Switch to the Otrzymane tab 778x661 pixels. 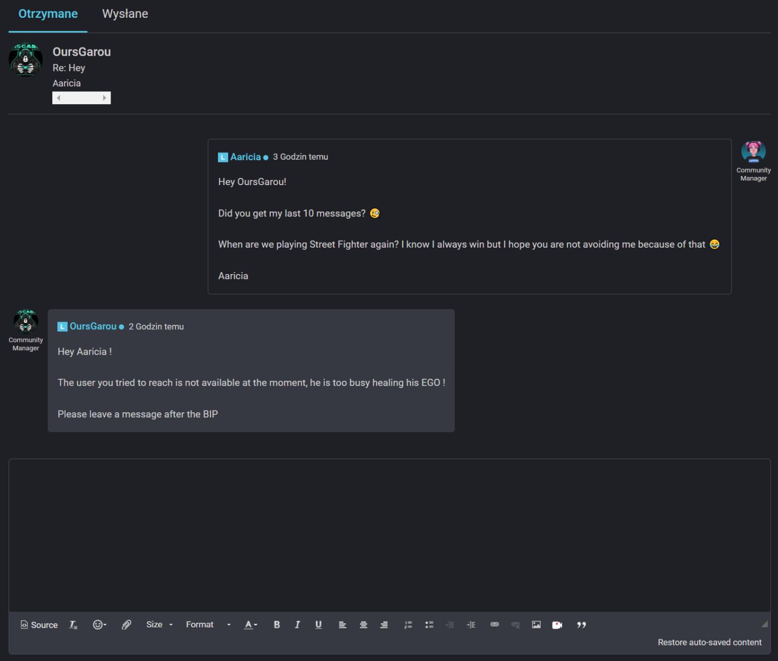[x=47, y=13]
